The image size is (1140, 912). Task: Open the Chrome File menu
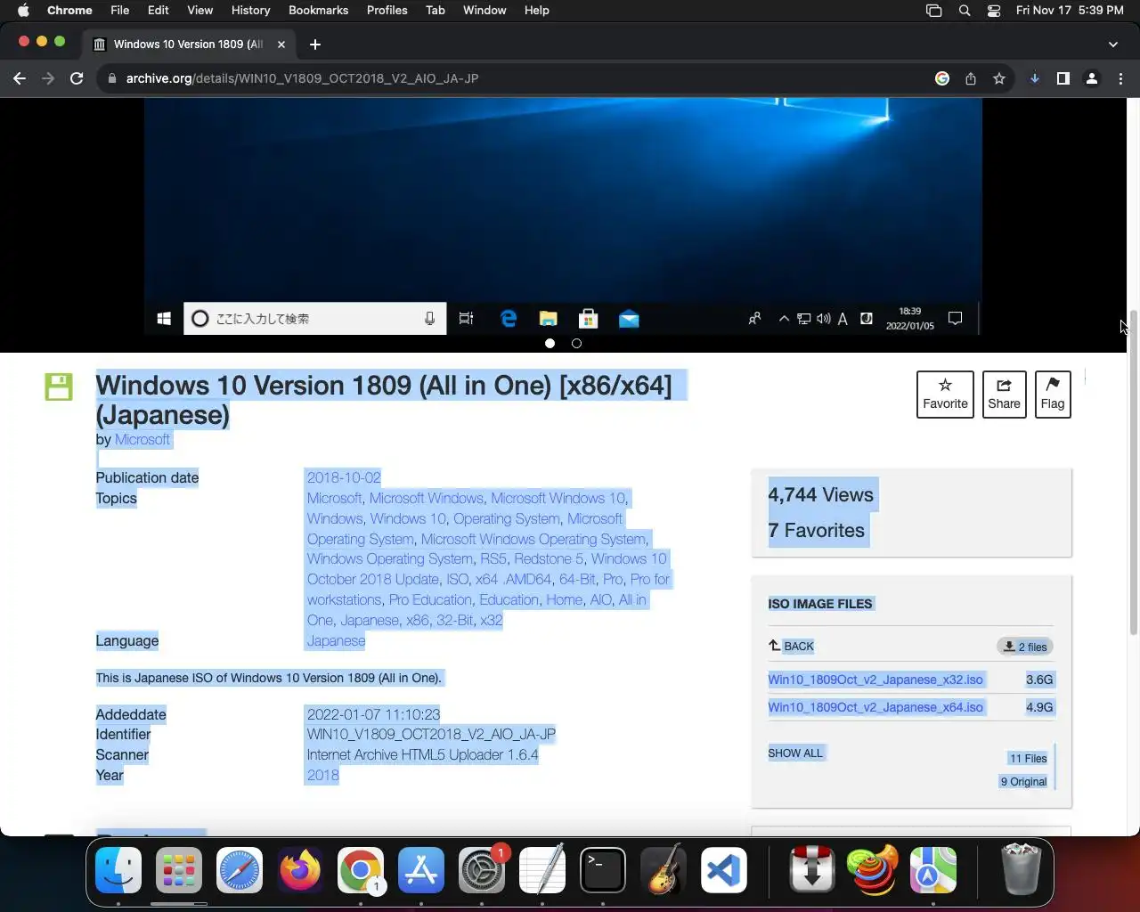coord(119,10)
